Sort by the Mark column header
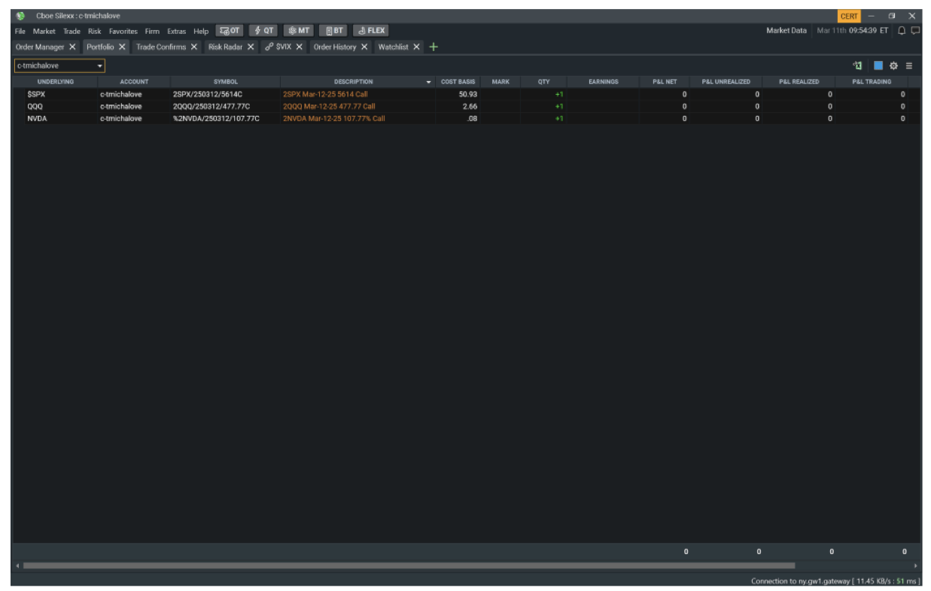 tap(500, 82)
